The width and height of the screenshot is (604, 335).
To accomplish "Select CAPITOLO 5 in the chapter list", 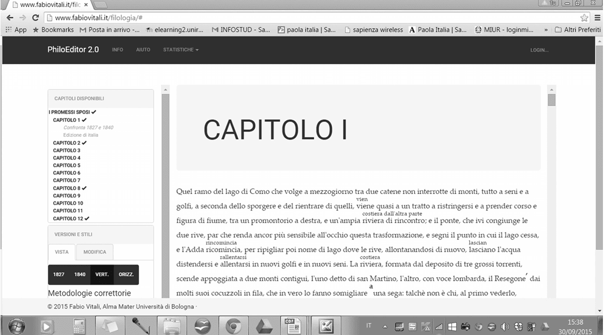I will coord(67,165).
